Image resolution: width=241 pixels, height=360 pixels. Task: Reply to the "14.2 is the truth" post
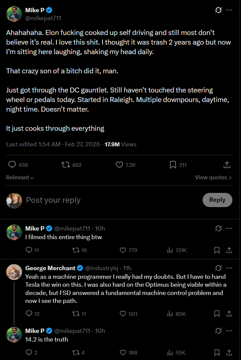click(x=29, y=352)
